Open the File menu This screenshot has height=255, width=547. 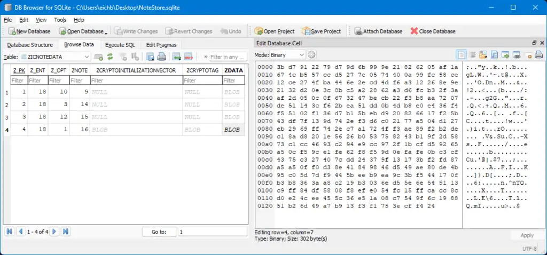click(x=7, y=20)
